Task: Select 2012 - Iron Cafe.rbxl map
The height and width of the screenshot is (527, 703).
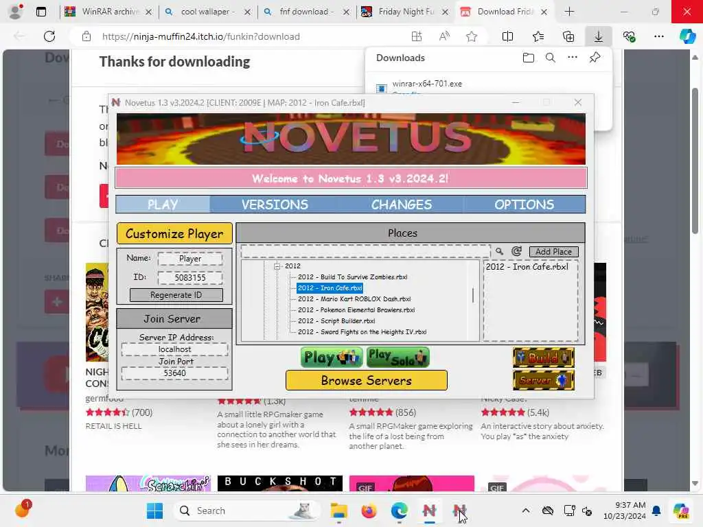Action: pyautogui.click(x=330, y=288)
